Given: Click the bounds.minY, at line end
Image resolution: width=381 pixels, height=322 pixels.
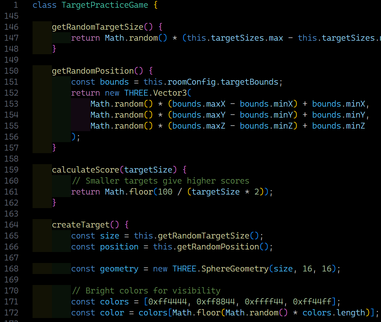Looking at the screenshot, I should pyautogui.click(x=341, y=115).
